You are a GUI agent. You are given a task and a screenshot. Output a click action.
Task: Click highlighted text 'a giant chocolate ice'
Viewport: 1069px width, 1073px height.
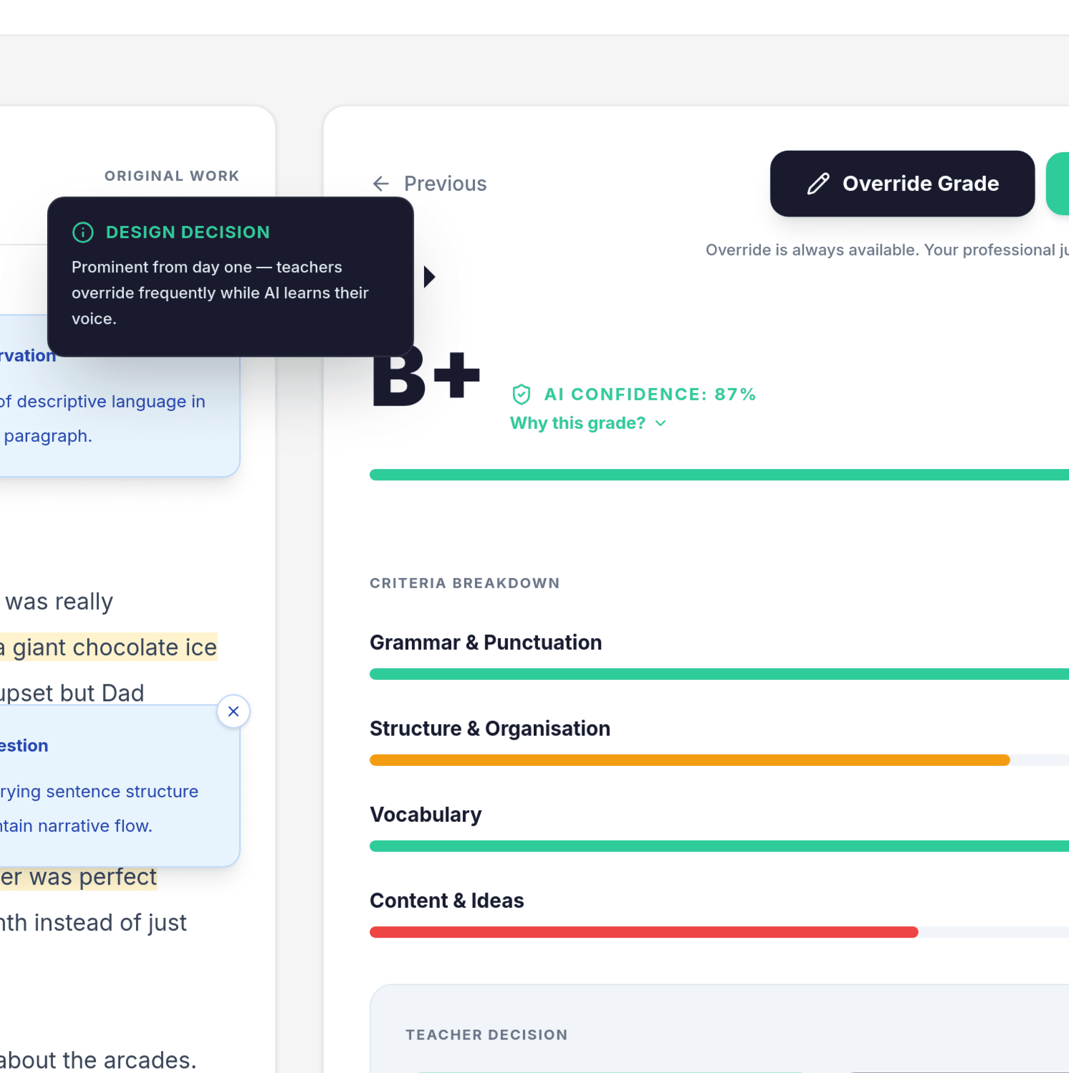coord(109,647)
